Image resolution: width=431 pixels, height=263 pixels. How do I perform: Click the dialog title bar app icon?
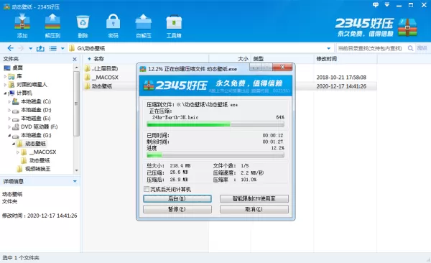tap(143, 69)
